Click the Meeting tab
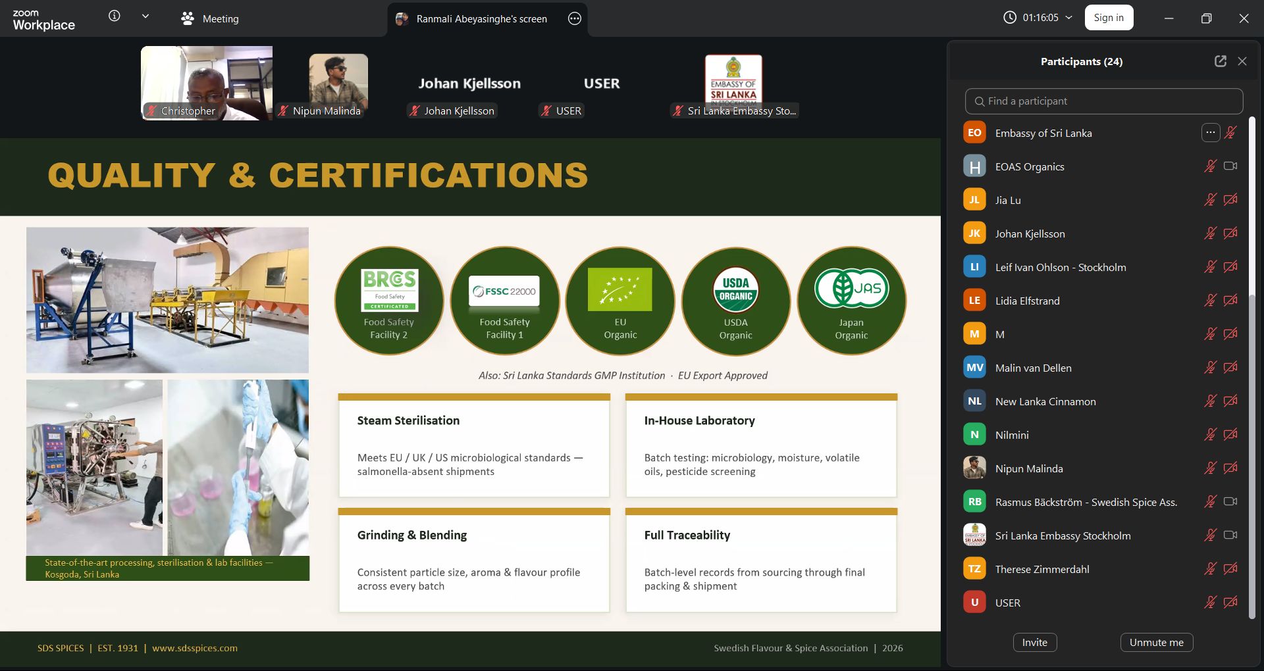The height and width of the screenshot is (671, 1264). (210, 18)
